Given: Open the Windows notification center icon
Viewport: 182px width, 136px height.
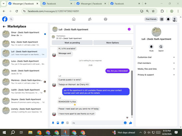Looking at the screenshot, I should 176,132.
